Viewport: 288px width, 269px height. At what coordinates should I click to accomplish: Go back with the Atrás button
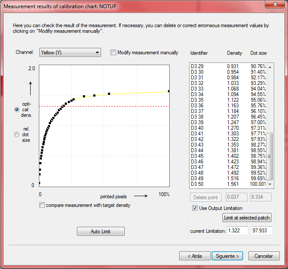coord(195,256)
